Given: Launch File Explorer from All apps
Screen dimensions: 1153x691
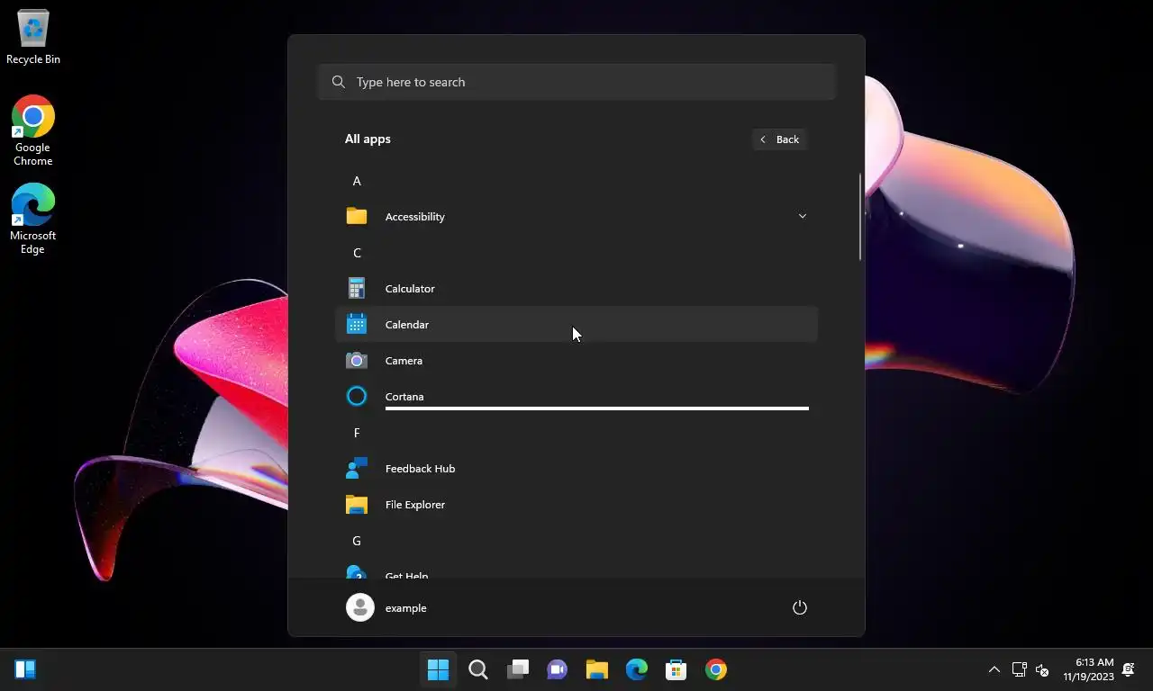Looking at the screenshot, I should pos(576,504).
